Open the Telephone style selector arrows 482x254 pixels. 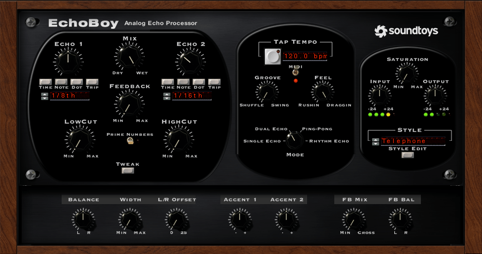pos(375,141)
